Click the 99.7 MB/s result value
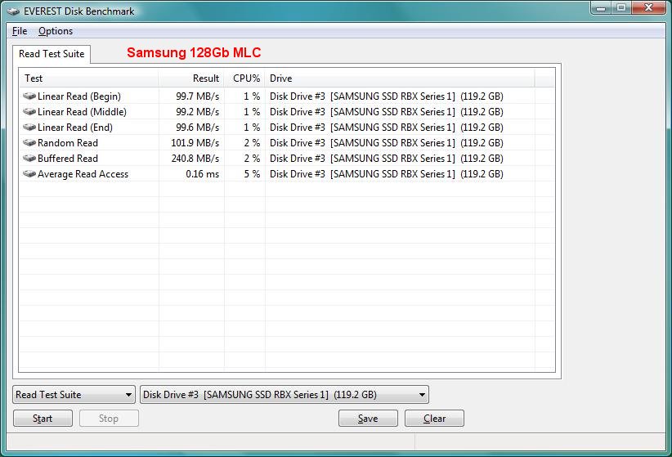Viewport: 672px width, 457px height. coord(198,96)
